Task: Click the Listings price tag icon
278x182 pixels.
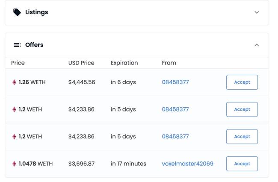Action: [17, 12]
